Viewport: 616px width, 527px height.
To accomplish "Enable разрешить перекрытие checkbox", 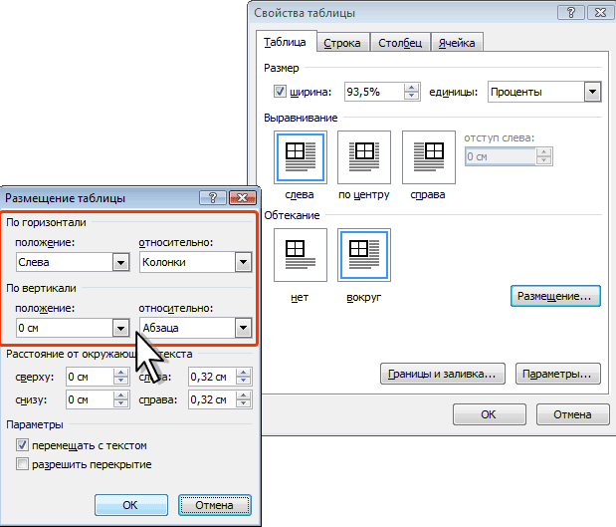I will click(22, 464).
